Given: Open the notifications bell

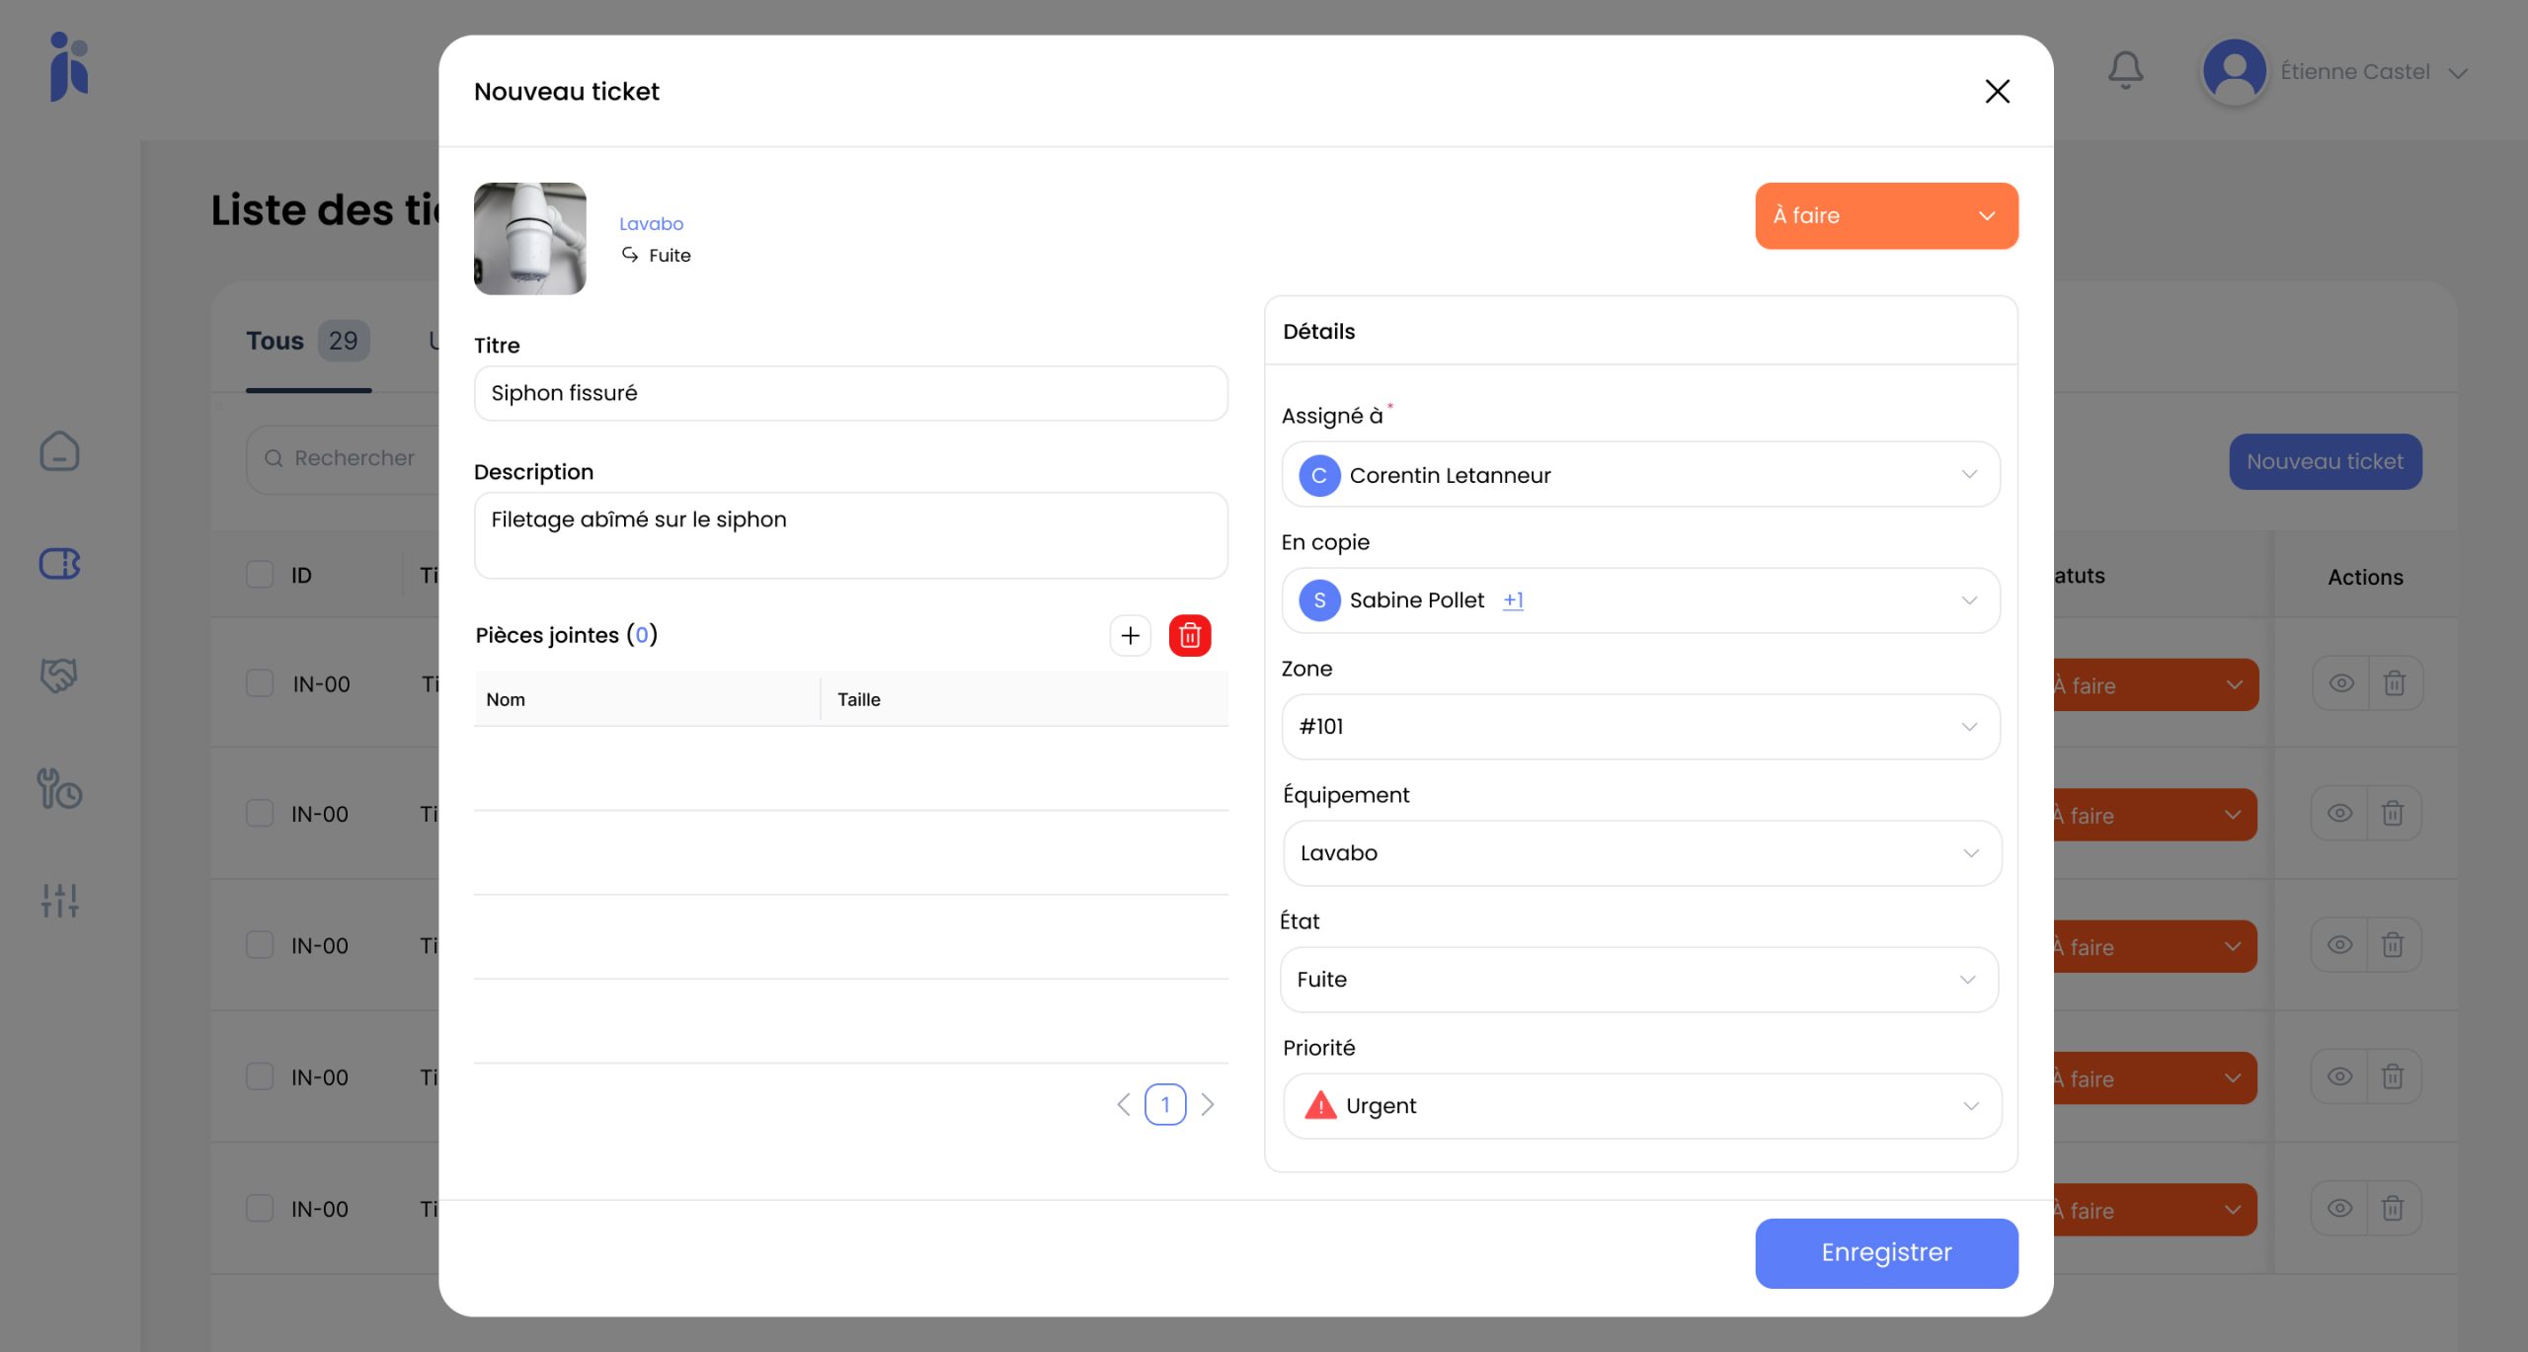Looking at the screenshot, I should click(x=2125, y=71).
